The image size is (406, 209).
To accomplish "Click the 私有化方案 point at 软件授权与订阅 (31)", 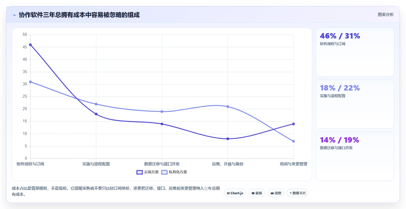I will coord(30,82).
